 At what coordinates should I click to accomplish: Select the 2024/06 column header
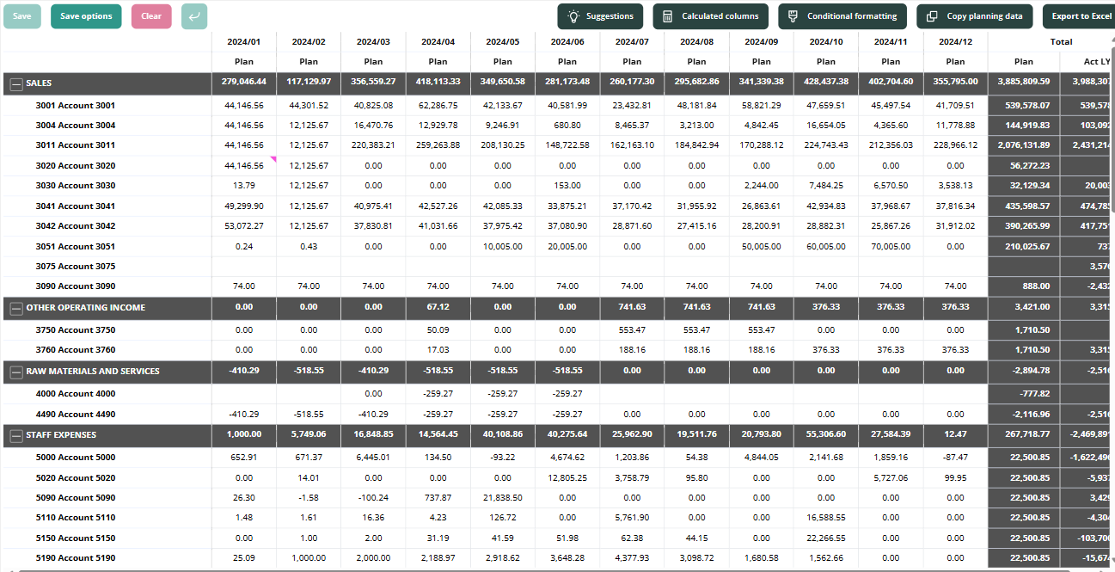tap(567, 41)
